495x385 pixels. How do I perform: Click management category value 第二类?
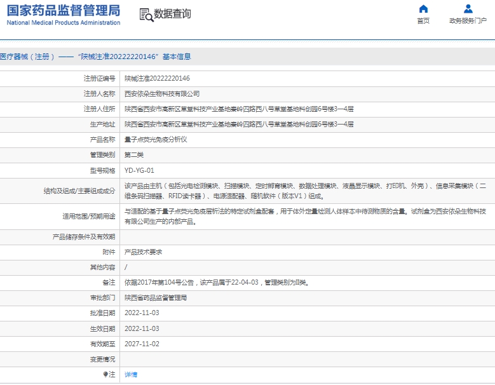pyautogui.click(x=134, y=154)
